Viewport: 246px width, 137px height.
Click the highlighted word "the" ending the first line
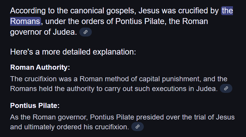point(227,11)
